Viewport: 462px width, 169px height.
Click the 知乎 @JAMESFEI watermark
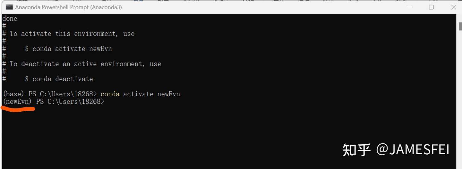coord(396,149)
